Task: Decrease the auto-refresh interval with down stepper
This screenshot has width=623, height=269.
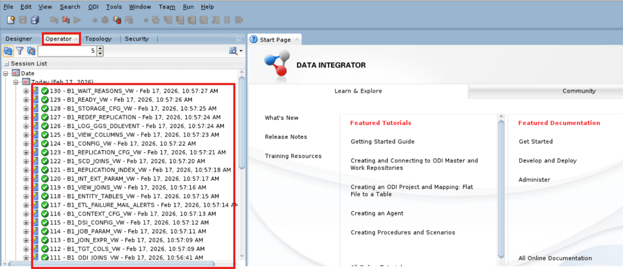Action: click(x=100, y=54)
